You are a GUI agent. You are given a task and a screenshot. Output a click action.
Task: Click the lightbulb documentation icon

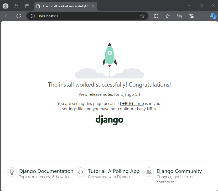pos(12,172)
